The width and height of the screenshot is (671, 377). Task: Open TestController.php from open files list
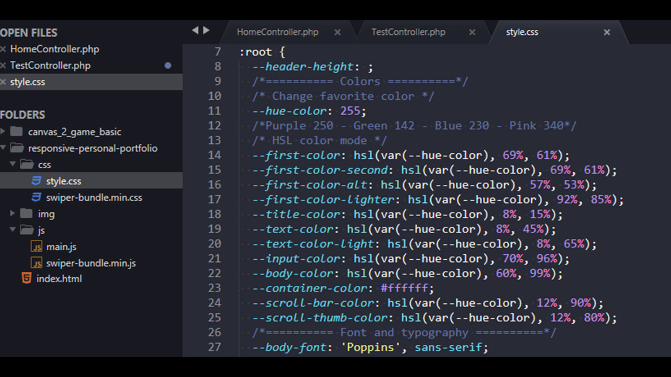point(50,66)
